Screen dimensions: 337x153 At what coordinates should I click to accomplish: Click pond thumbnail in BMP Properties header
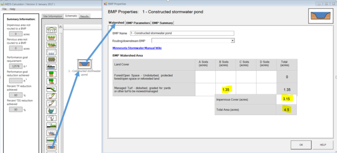tap(320, 15)
